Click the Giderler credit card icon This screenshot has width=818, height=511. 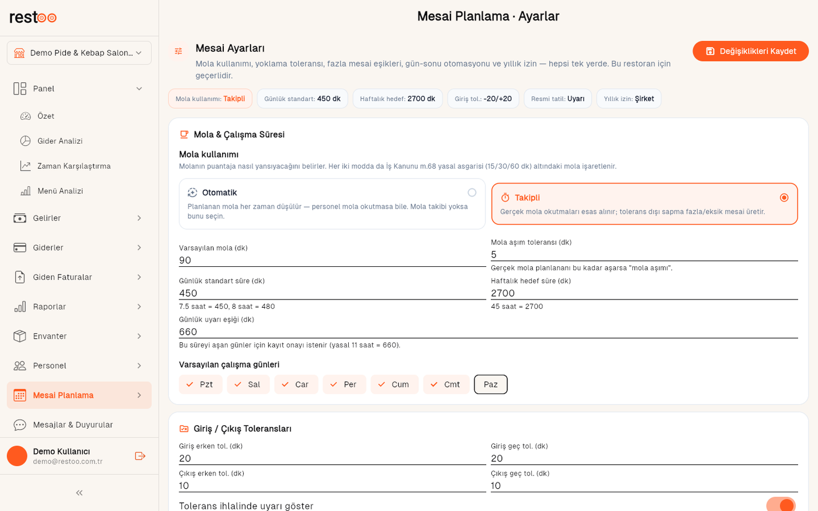[20, 248]
